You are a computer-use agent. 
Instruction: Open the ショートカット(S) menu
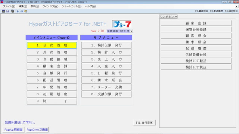(72, 6)
